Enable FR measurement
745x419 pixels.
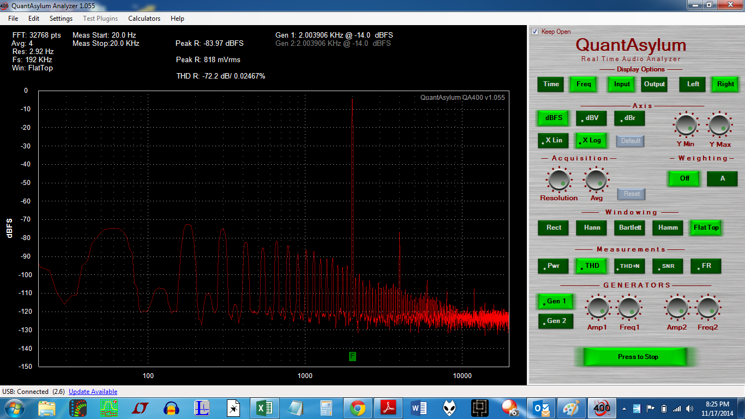pos(706,266)
